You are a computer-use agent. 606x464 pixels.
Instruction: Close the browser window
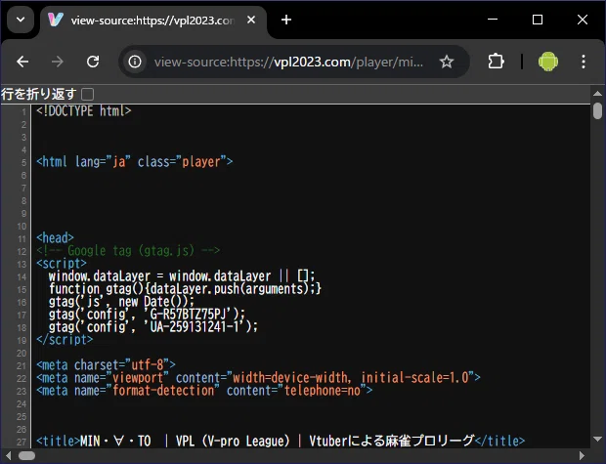pyautogui.click(x=583, y=20)
